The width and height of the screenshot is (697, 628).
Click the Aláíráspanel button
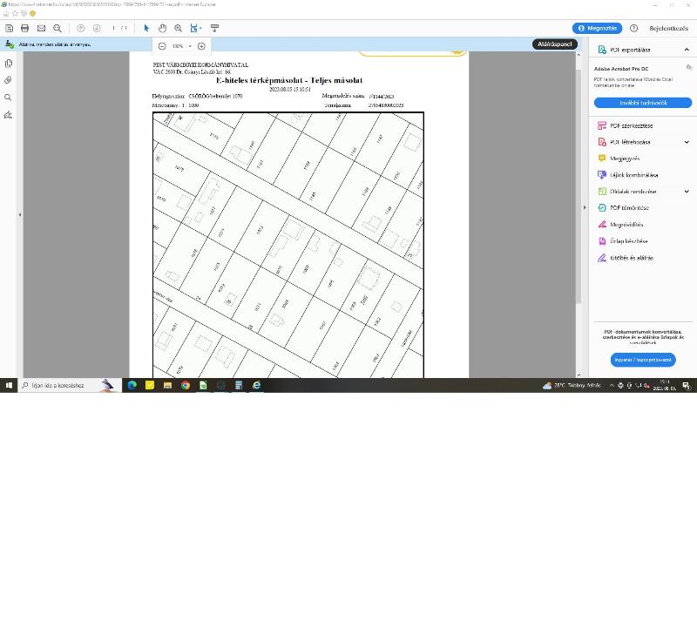[555, 44]
